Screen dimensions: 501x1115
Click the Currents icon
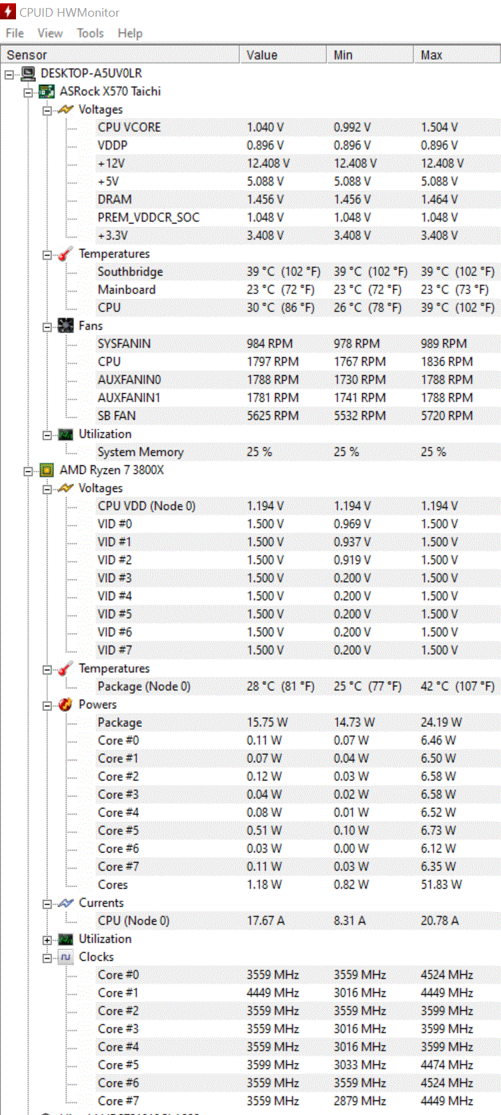point(65,903)
